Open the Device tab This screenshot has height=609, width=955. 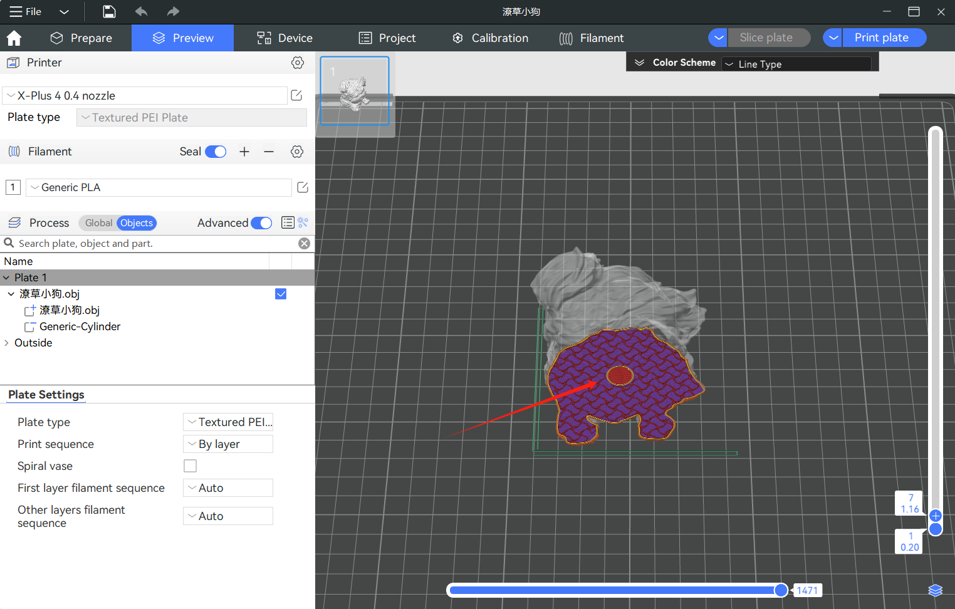[284, 38]
